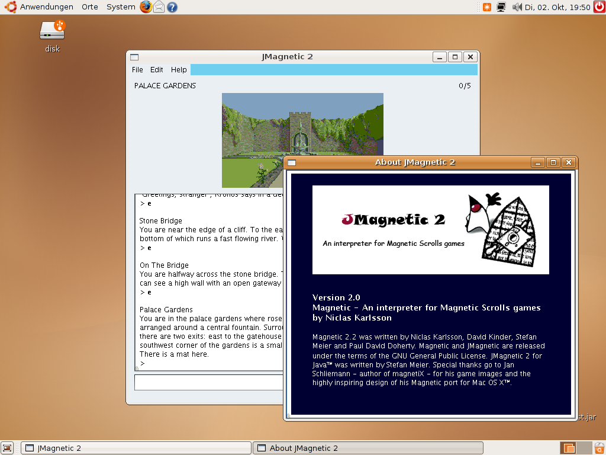Open the trash icon in bottom panel
606x455 pixels.
pos(599,448)
